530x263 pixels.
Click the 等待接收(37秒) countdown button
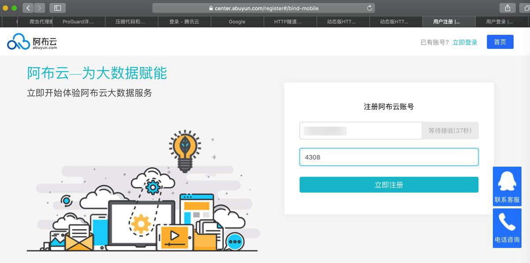pyautogui.click(x=450, y=131)
